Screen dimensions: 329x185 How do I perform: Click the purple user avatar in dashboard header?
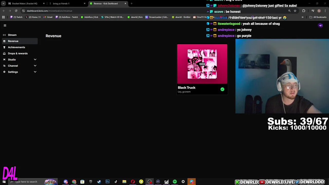(320, 25)
